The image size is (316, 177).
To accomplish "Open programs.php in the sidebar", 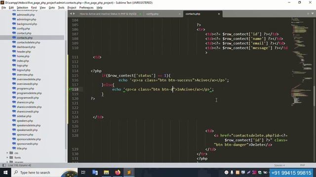I will (x=25, y=88).
